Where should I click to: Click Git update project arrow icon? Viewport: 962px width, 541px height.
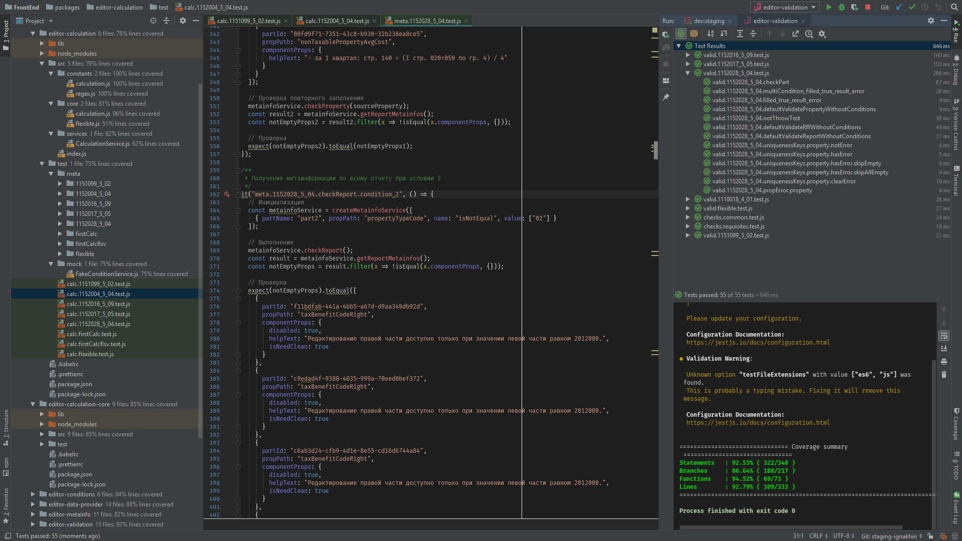pos(899,7)
